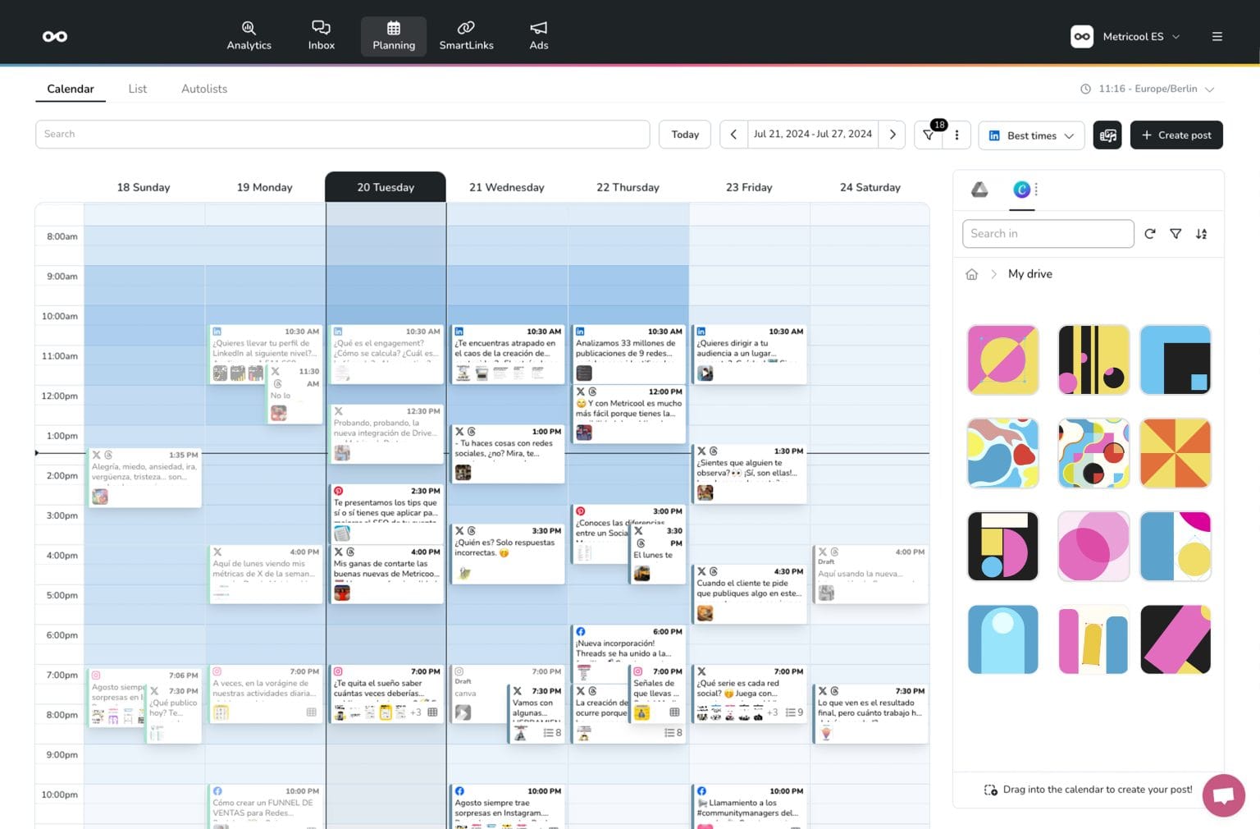Switch to the List tab
The image size is (1260, 829).
(137, 89)
